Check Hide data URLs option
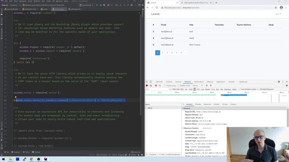The height and width of the screenshot is (162, 289). click(x=171, y=89)
